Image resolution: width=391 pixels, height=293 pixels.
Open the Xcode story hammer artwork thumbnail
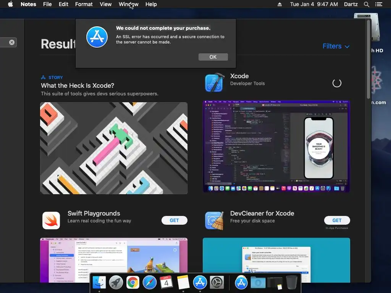tap(114, 148)
